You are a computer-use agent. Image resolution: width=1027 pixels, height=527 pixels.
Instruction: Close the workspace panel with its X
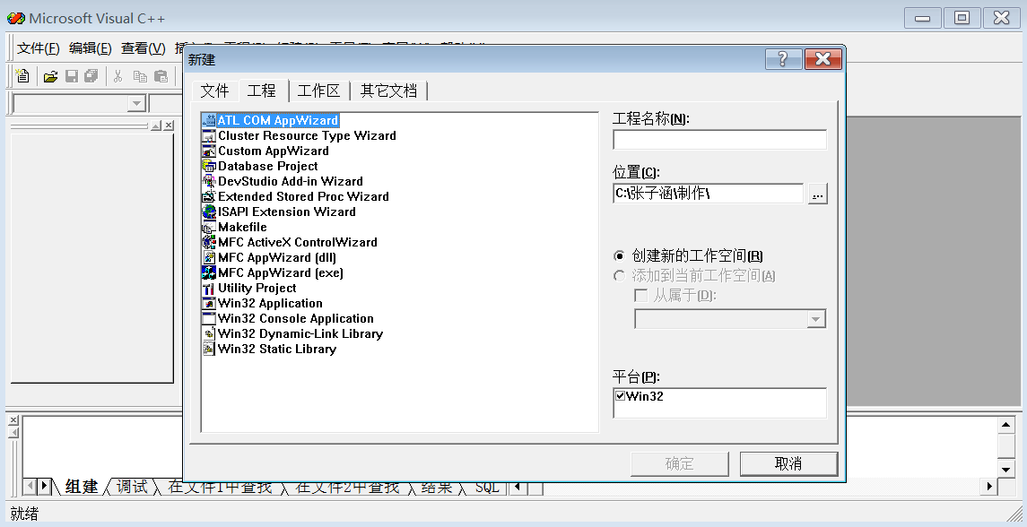coord(169,125)
